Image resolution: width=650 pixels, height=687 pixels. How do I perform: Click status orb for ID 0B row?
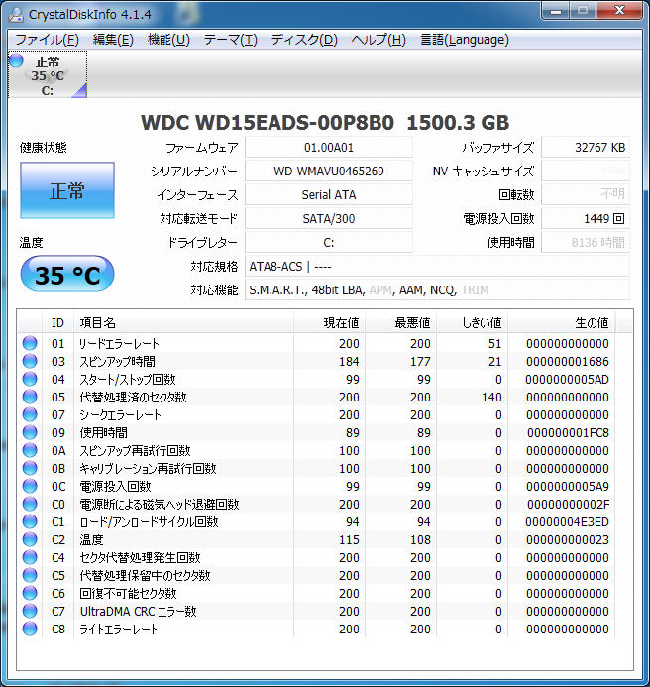30,468
